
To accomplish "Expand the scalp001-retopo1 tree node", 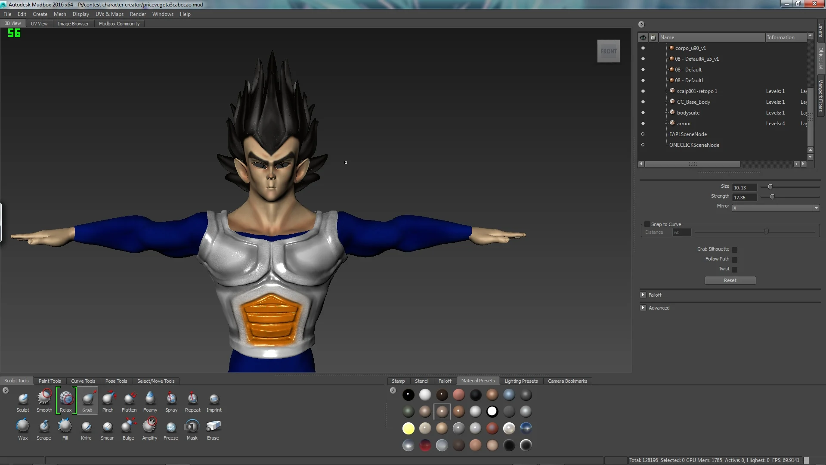I will click(666, 91).
